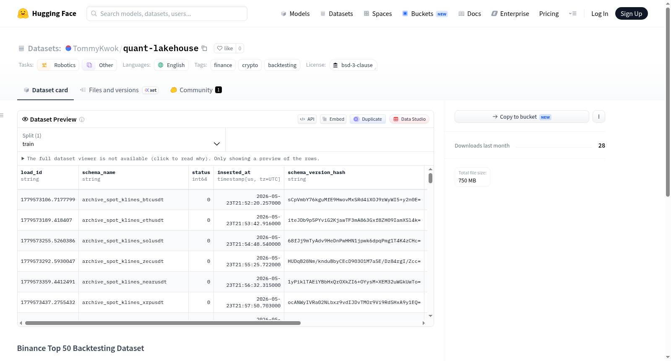Viewport: 671px width, 361px height.
Task: Copy dataset name with the copy icon
Action: (204, 48)
